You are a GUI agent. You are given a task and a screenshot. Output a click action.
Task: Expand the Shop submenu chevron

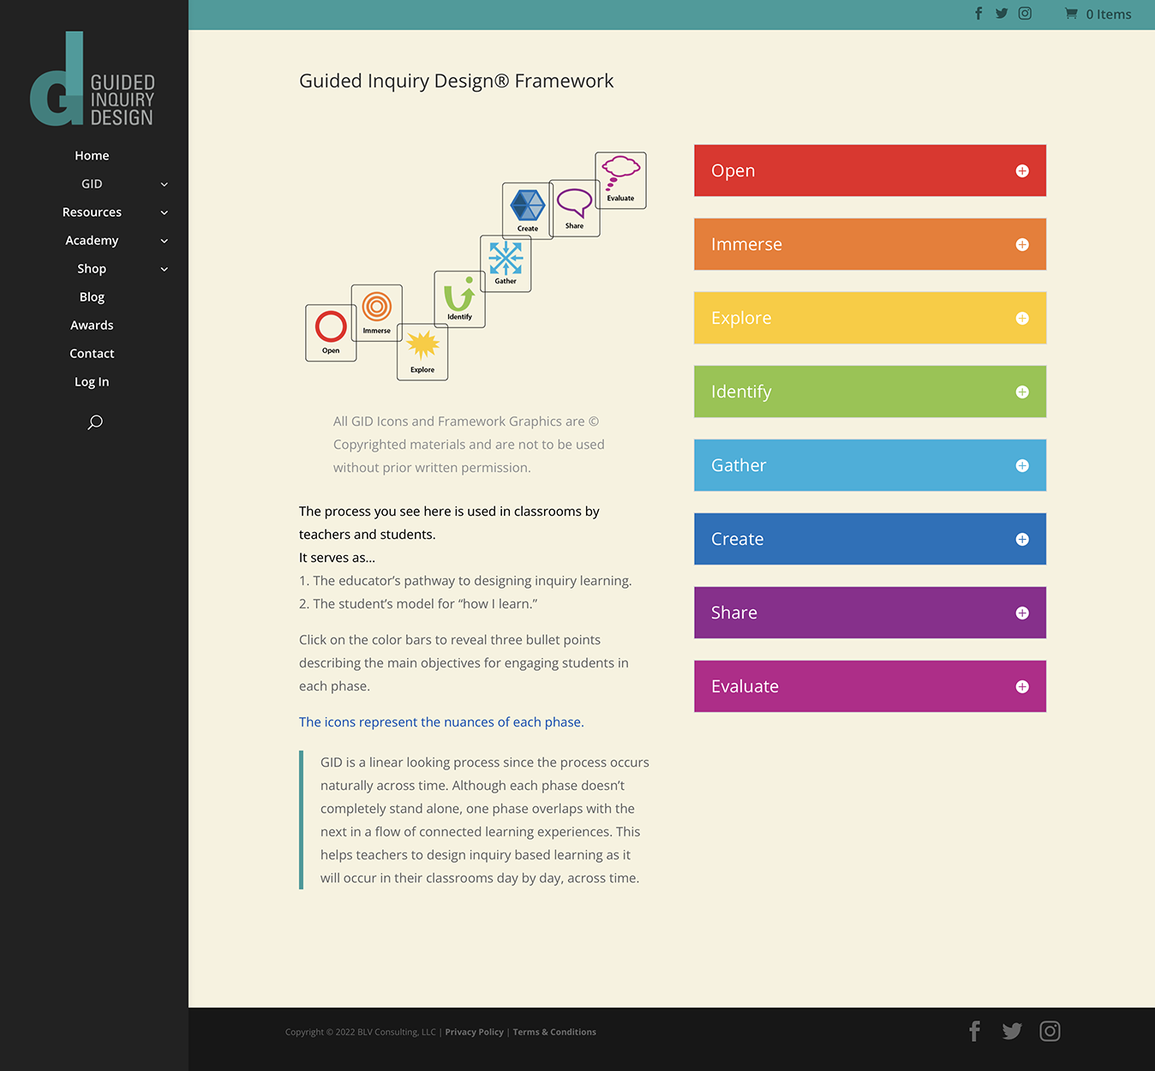pyautogui.click(x=165, y=269)
